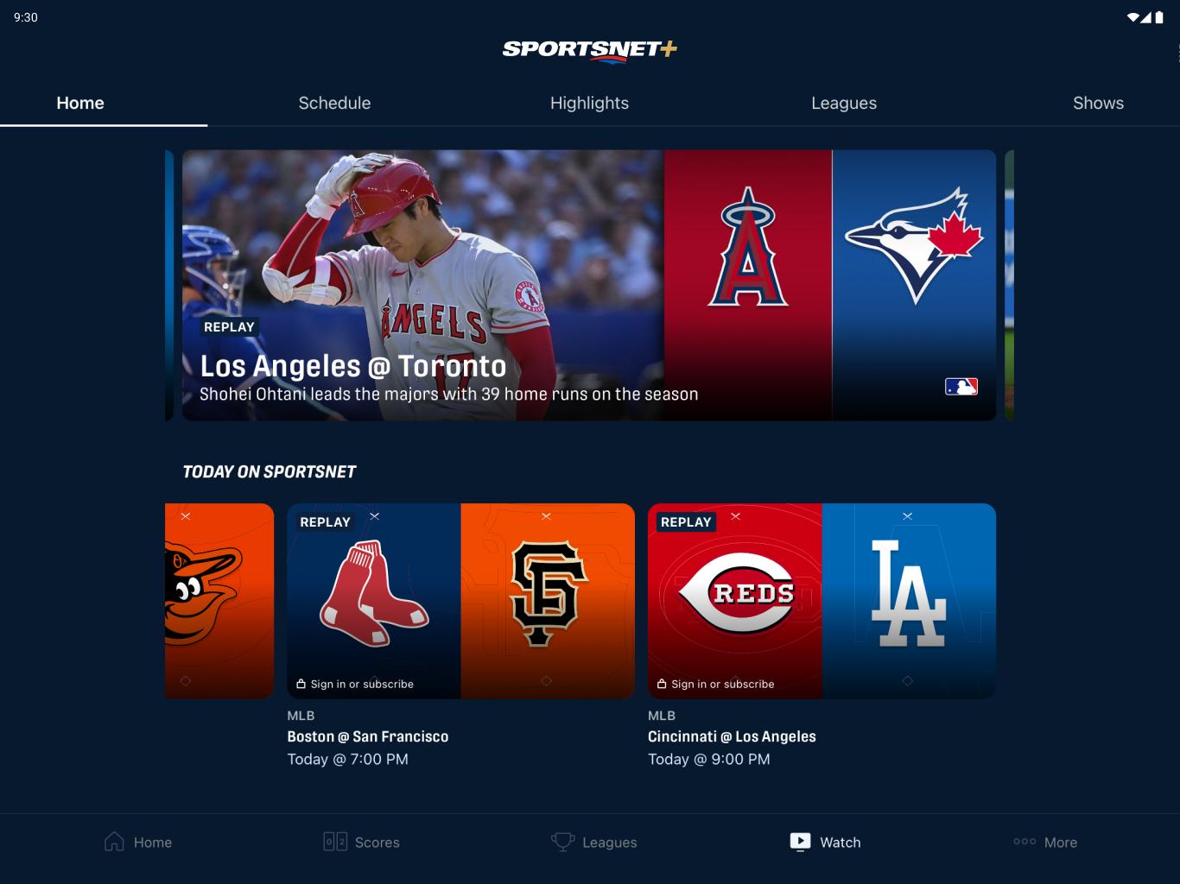The height and width of the screenshot is (884, 1180).
Task: Tap the Home house icon in bottom bar
Action: [114, 842]
